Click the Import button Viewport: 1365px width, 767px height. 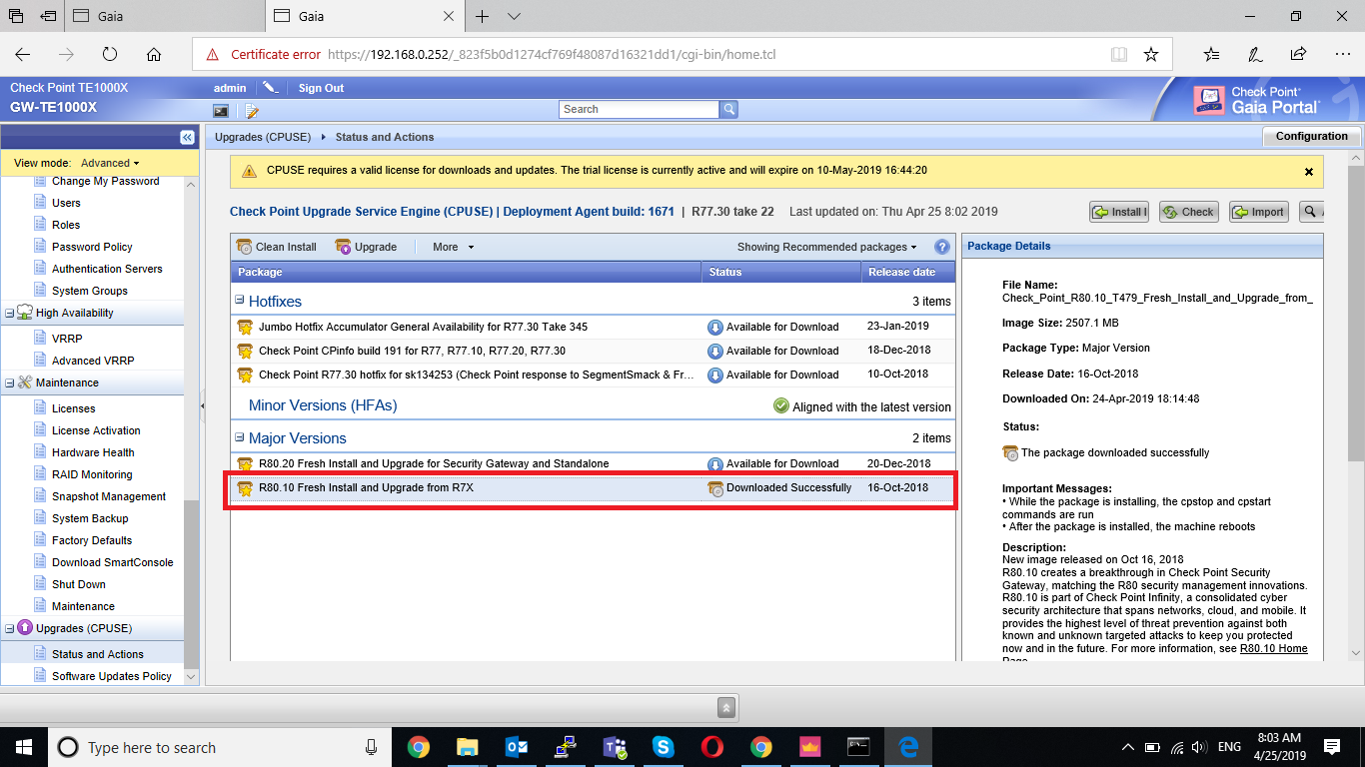(x=1258, y=212)
